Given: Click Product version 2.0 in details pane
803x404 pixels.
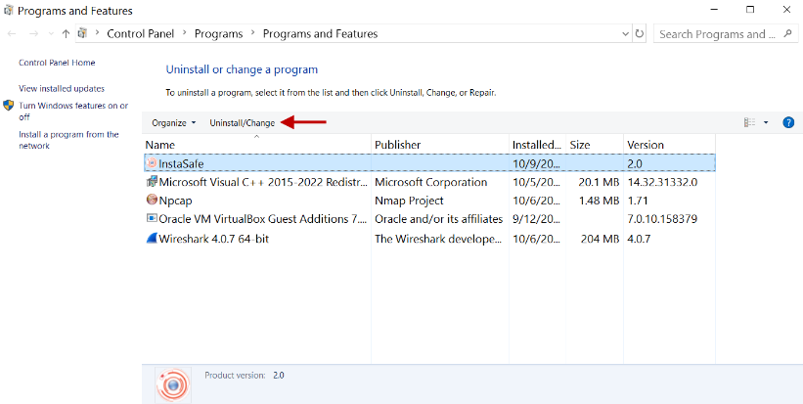Looking at the screenshot, I should pos(245,376).
